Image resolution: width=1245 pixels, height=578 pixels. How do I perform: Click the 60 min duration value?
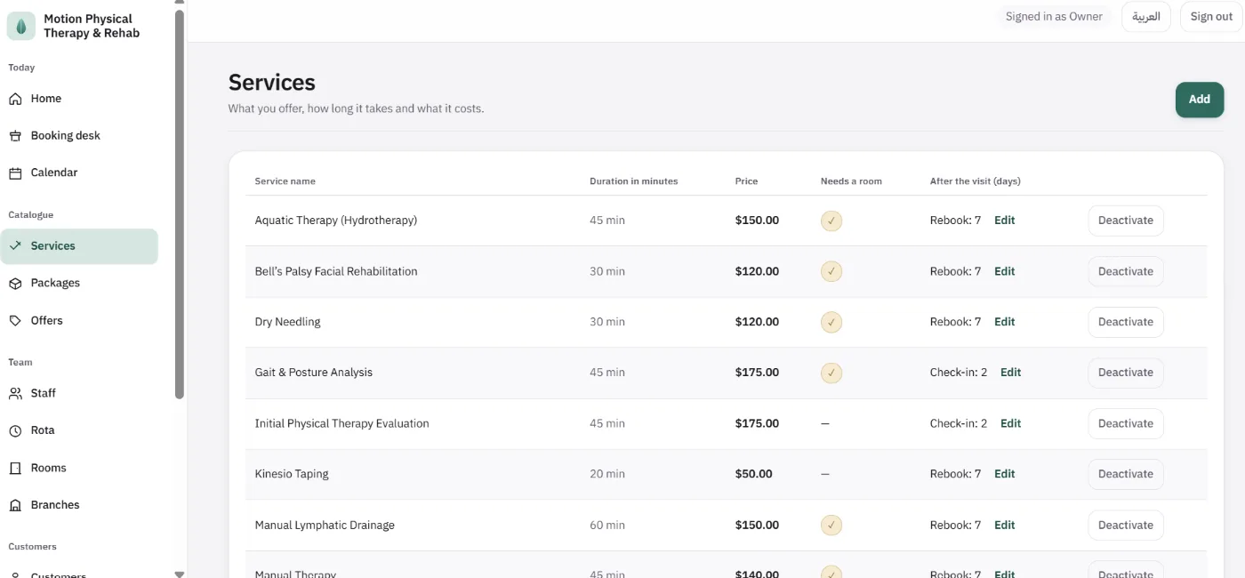coord(607,526)
